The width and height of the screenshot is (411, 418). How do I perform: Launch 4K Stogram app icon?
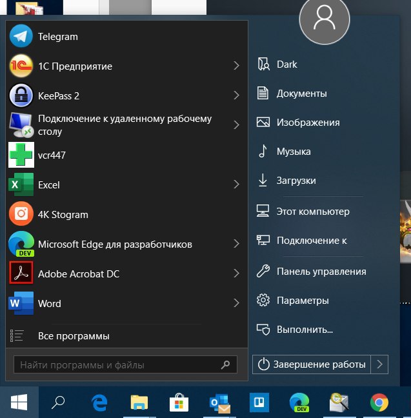[x=21, y=214]
